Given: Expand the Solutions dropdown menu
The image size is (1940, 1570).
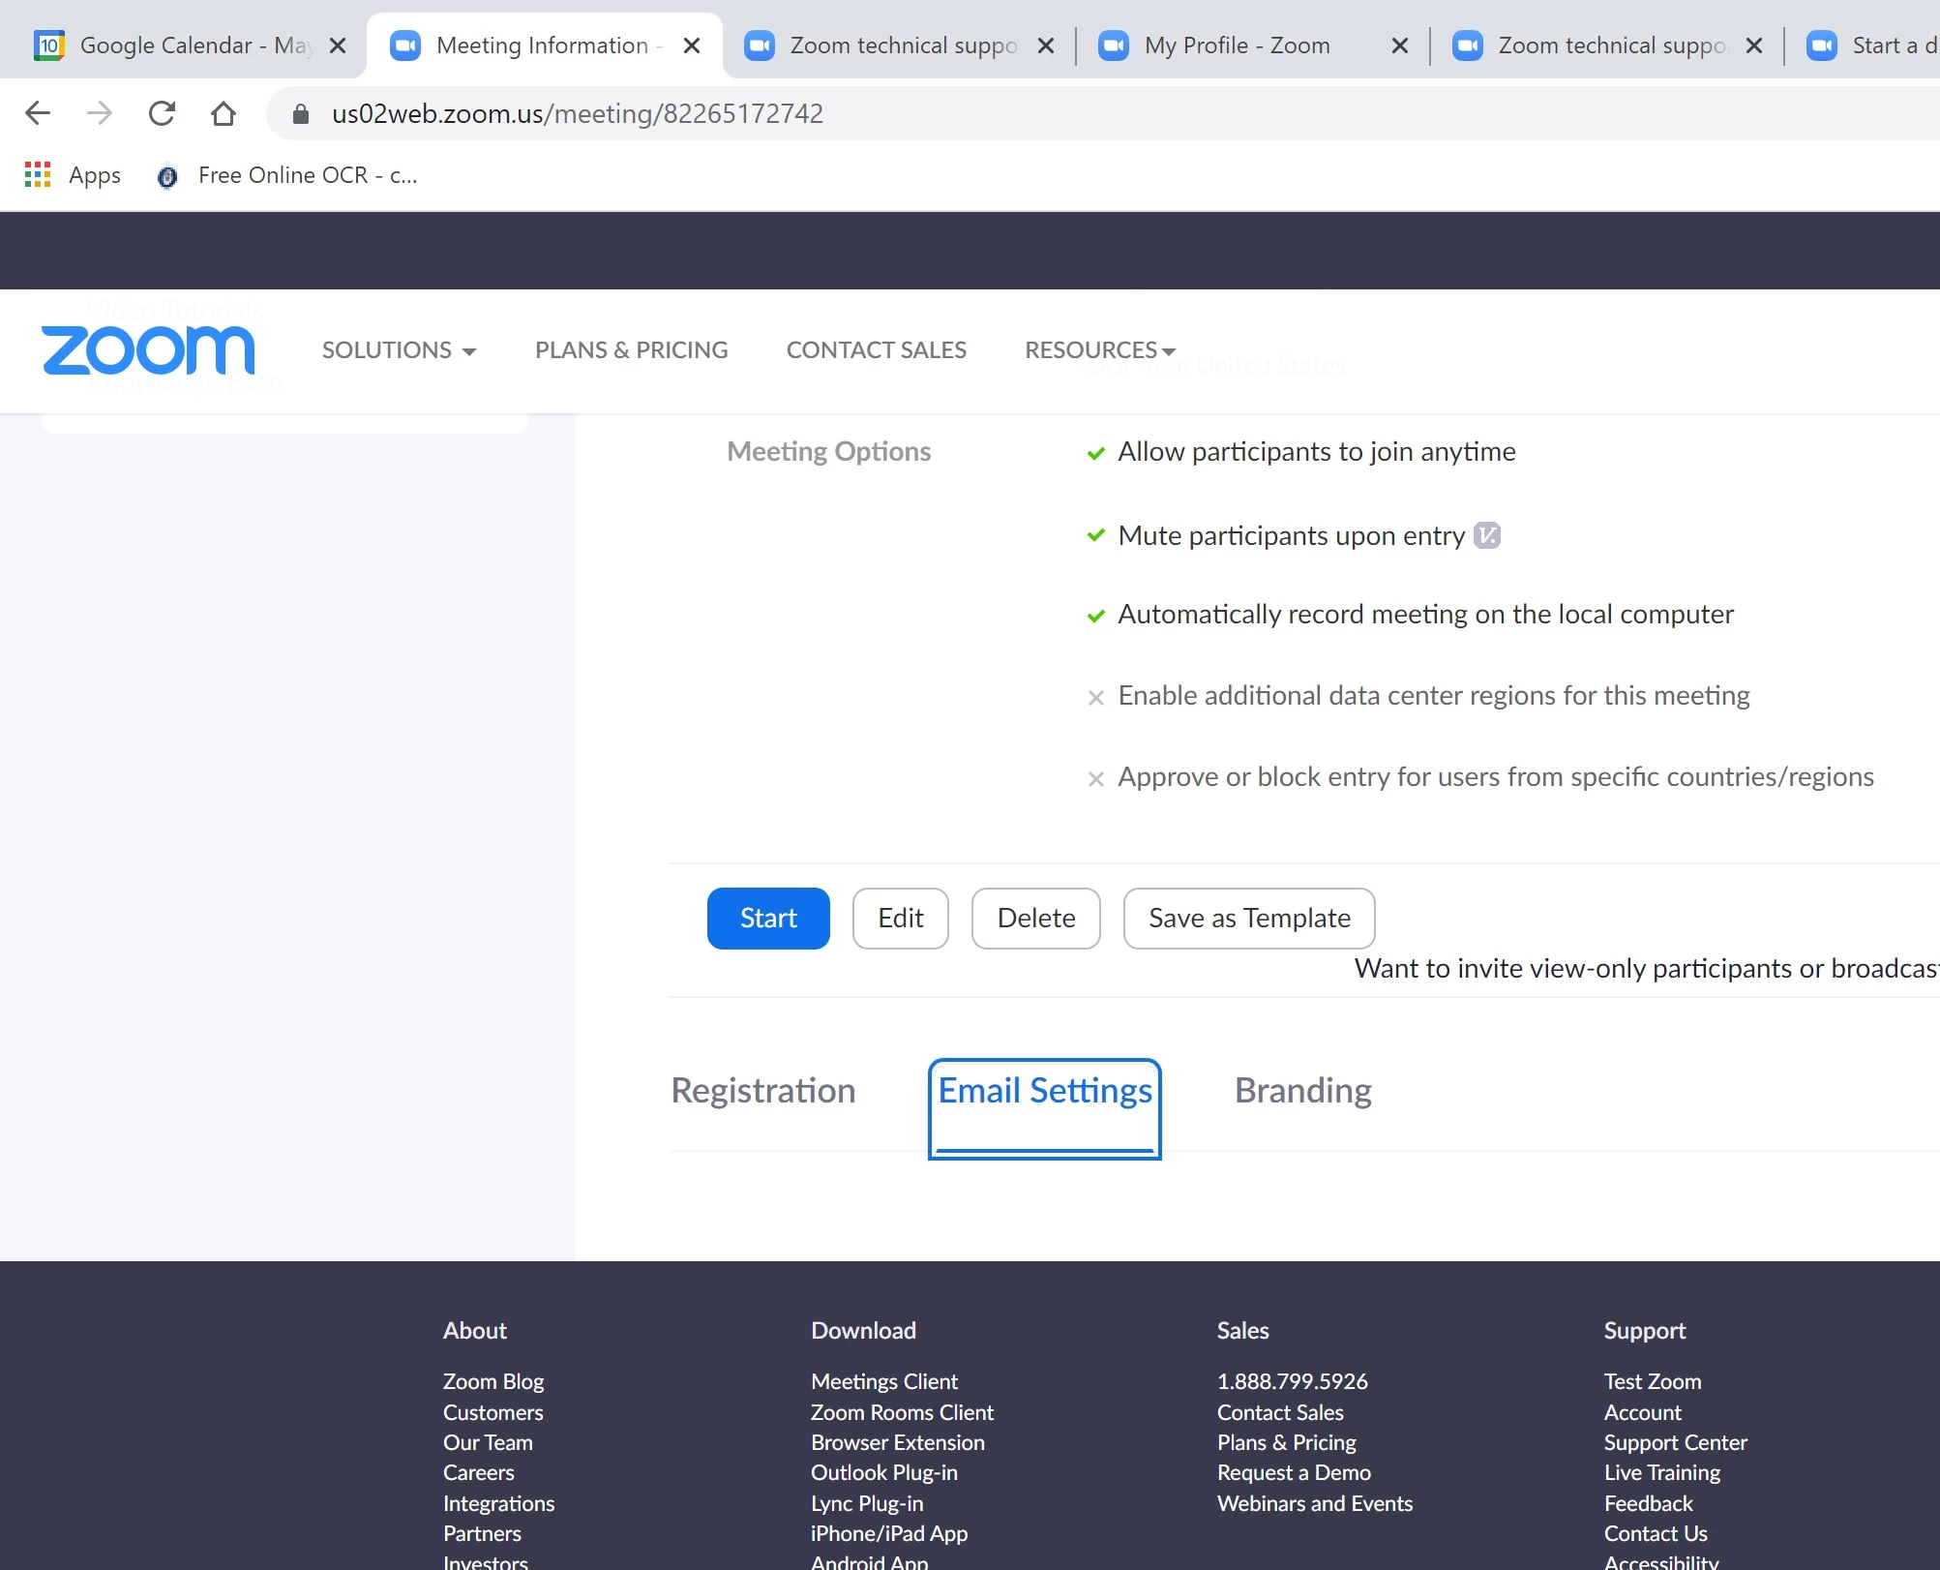Looking at the screenshot, I should pos(399,350).
